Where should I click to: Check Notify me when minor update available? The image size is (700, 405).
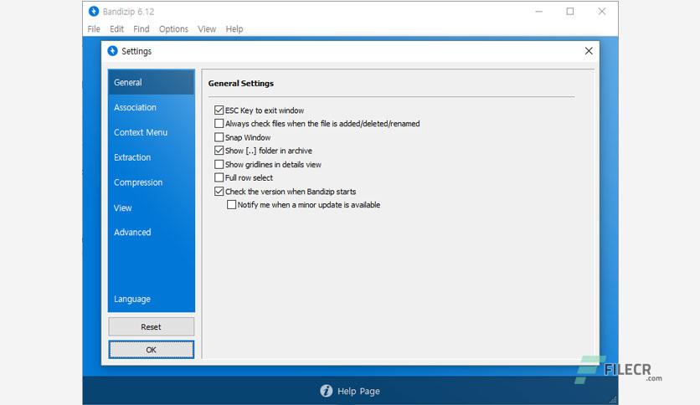[x=231, y=205]
